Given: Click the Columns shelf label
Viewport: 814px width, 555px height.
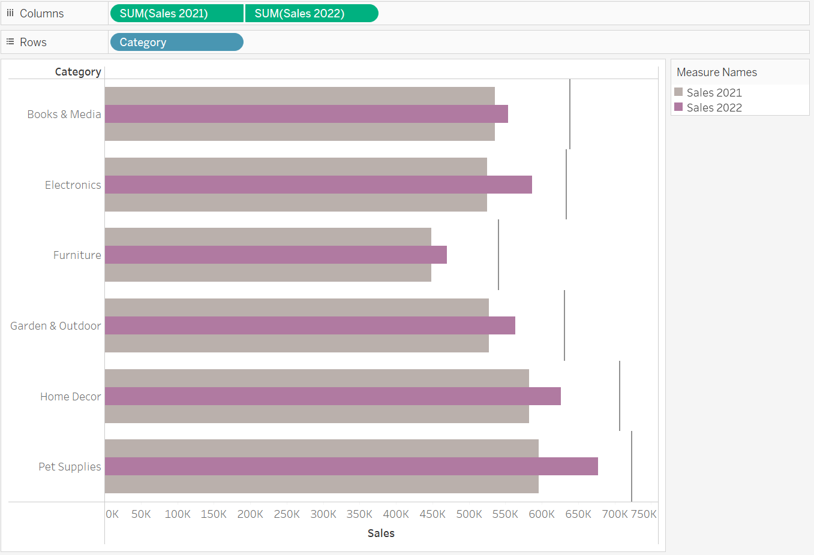Looking at the screenshot, I should [x=41, y=13].
